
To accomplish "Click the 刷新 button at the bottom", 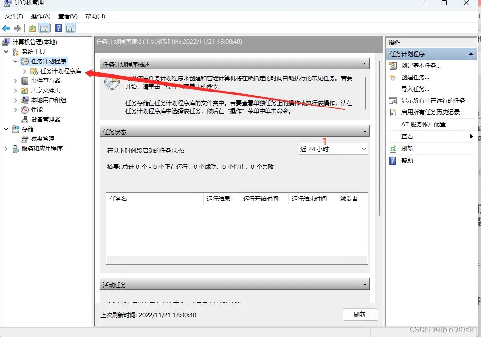I will pyautogui.click(x=360, y=315).
